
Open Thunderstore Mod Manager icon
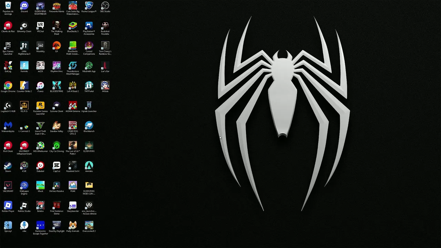click(73, 66)
